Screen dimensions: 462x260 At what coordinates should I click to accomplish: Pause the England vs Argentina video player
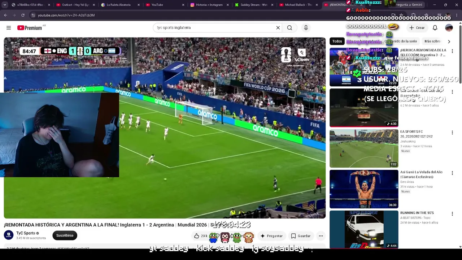pos(165,128)
